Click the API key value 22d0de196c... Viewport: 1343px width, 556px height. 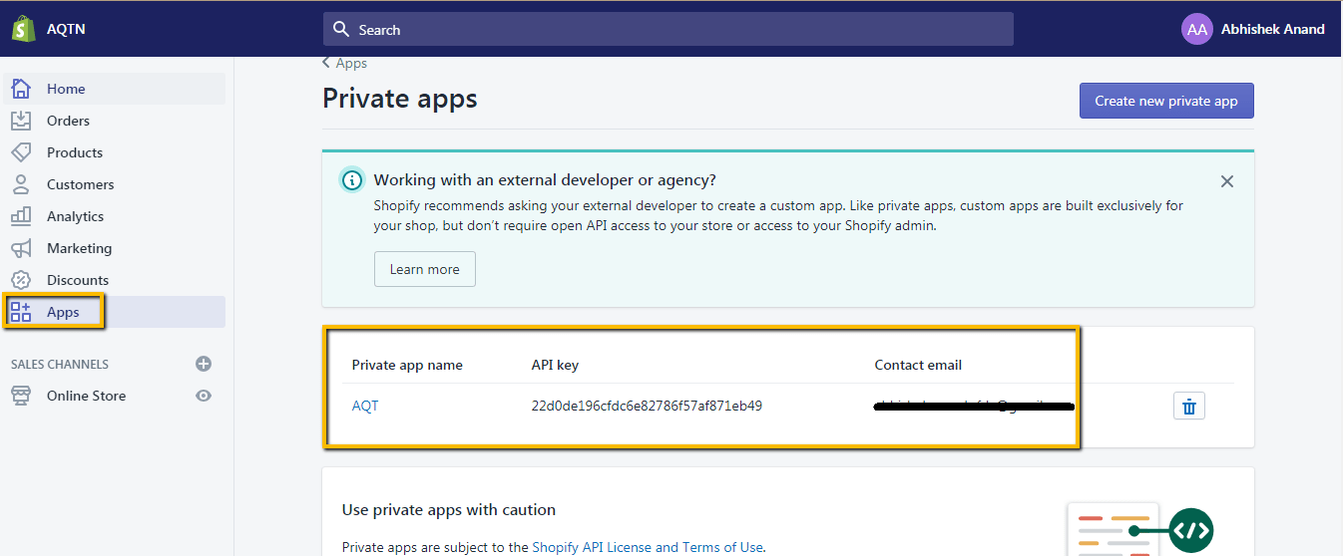tap(647, 406)
